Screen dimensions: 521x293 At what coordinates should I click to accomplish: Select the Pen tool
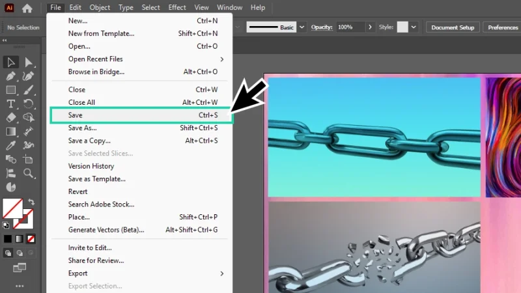(10, 76)
